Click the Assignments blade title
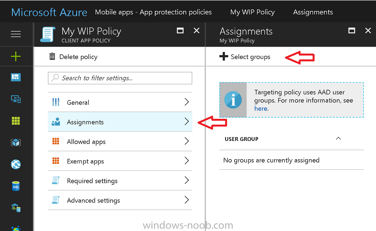 pyautogui.click(x=246, y=31)
